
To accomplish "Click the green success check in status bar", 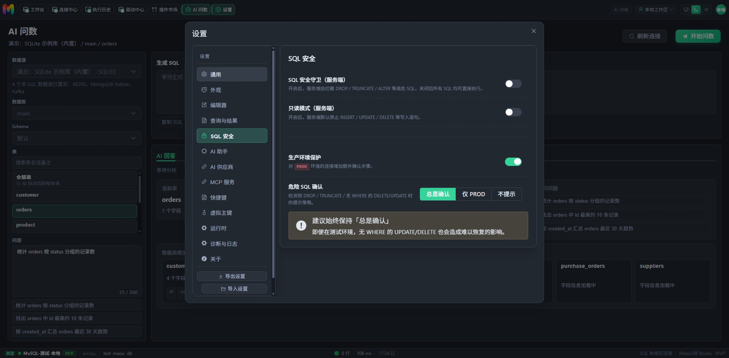I will pos(336,353).
